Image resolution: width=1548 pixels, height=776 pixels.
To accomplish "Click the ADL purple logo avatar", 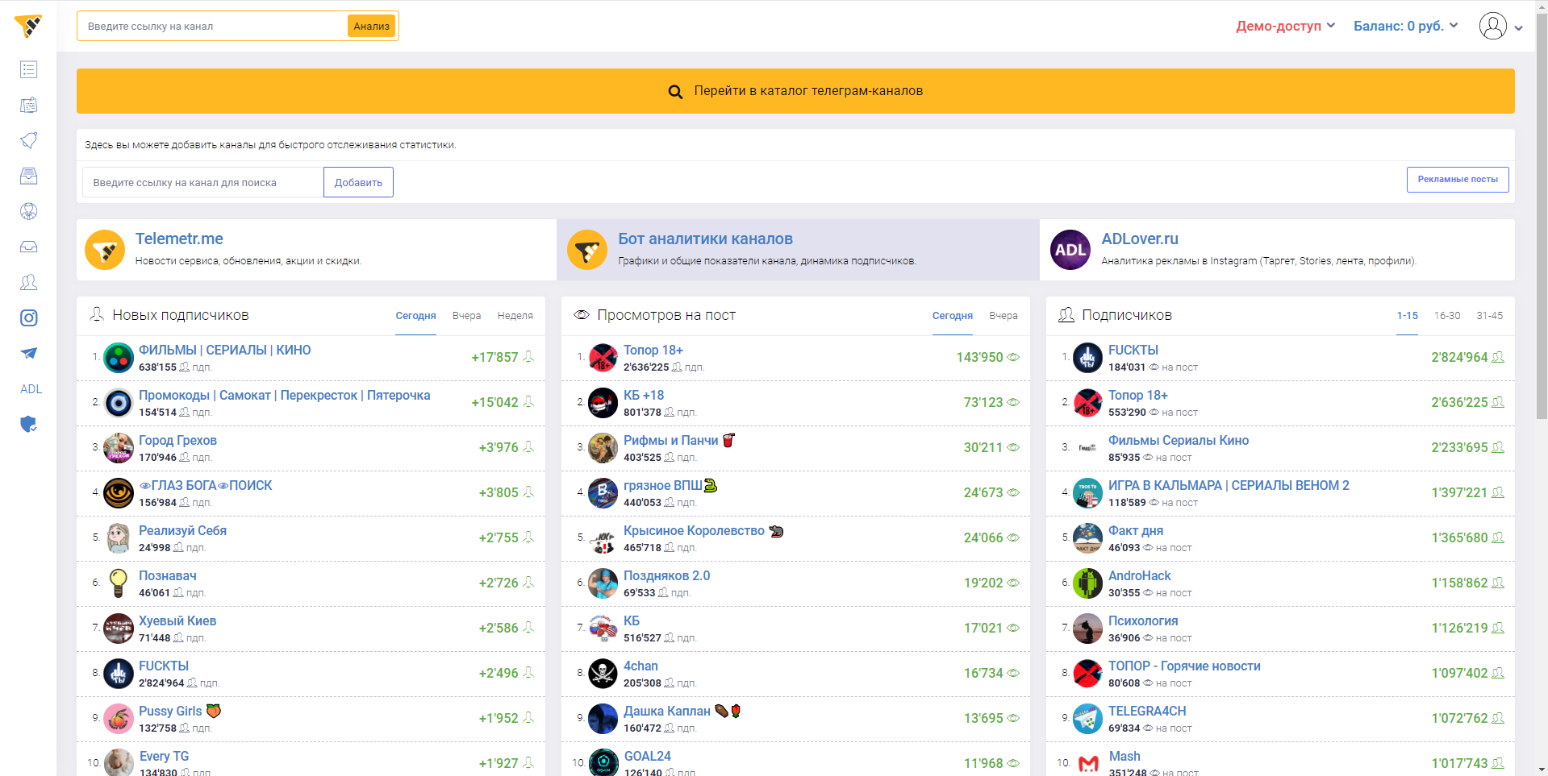I will (1070, 250).
